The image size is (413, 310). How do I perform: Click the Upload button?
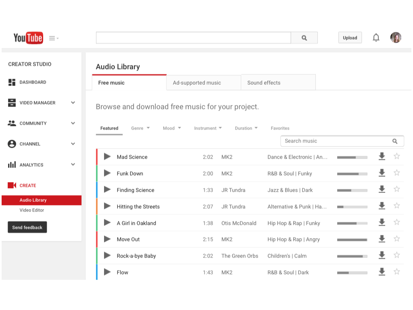click(350, 38)
